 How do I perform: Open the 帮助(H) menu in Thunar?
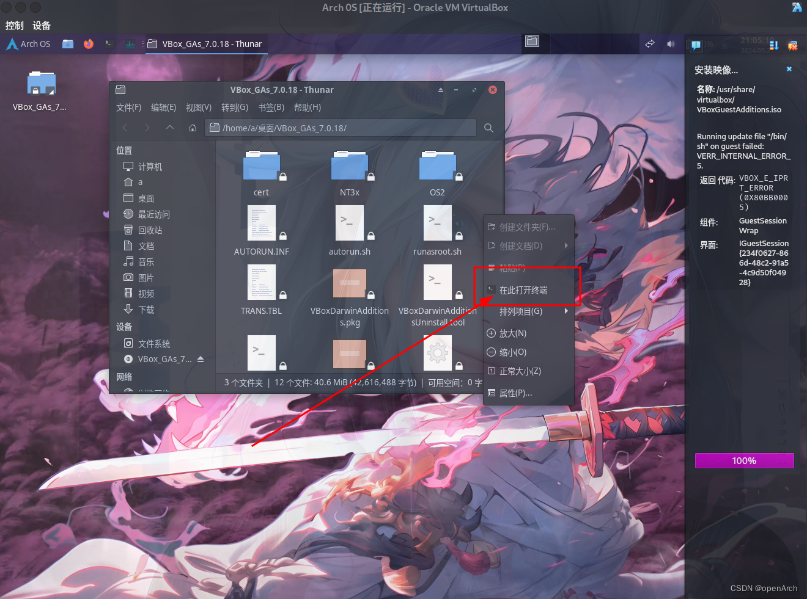(308, 107)
